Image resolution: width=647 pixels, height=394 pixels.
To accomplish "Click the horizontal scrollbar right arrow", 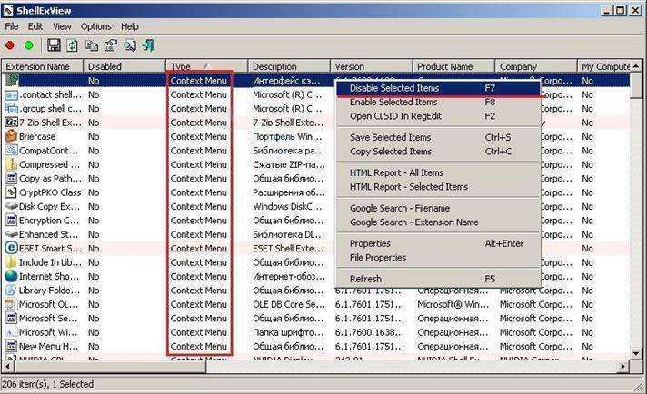I will [622, 366].
